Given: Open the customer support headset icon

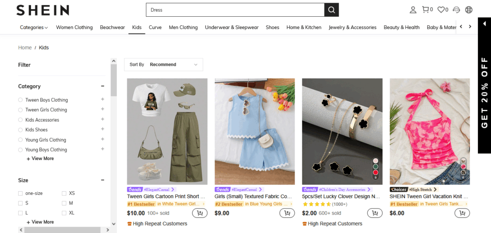Looking at the screenshot, I should (456, 10).
